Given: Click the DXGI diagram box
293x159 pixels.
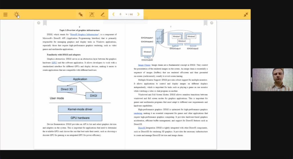Looking at the screenshot, I should coord(94,96).
